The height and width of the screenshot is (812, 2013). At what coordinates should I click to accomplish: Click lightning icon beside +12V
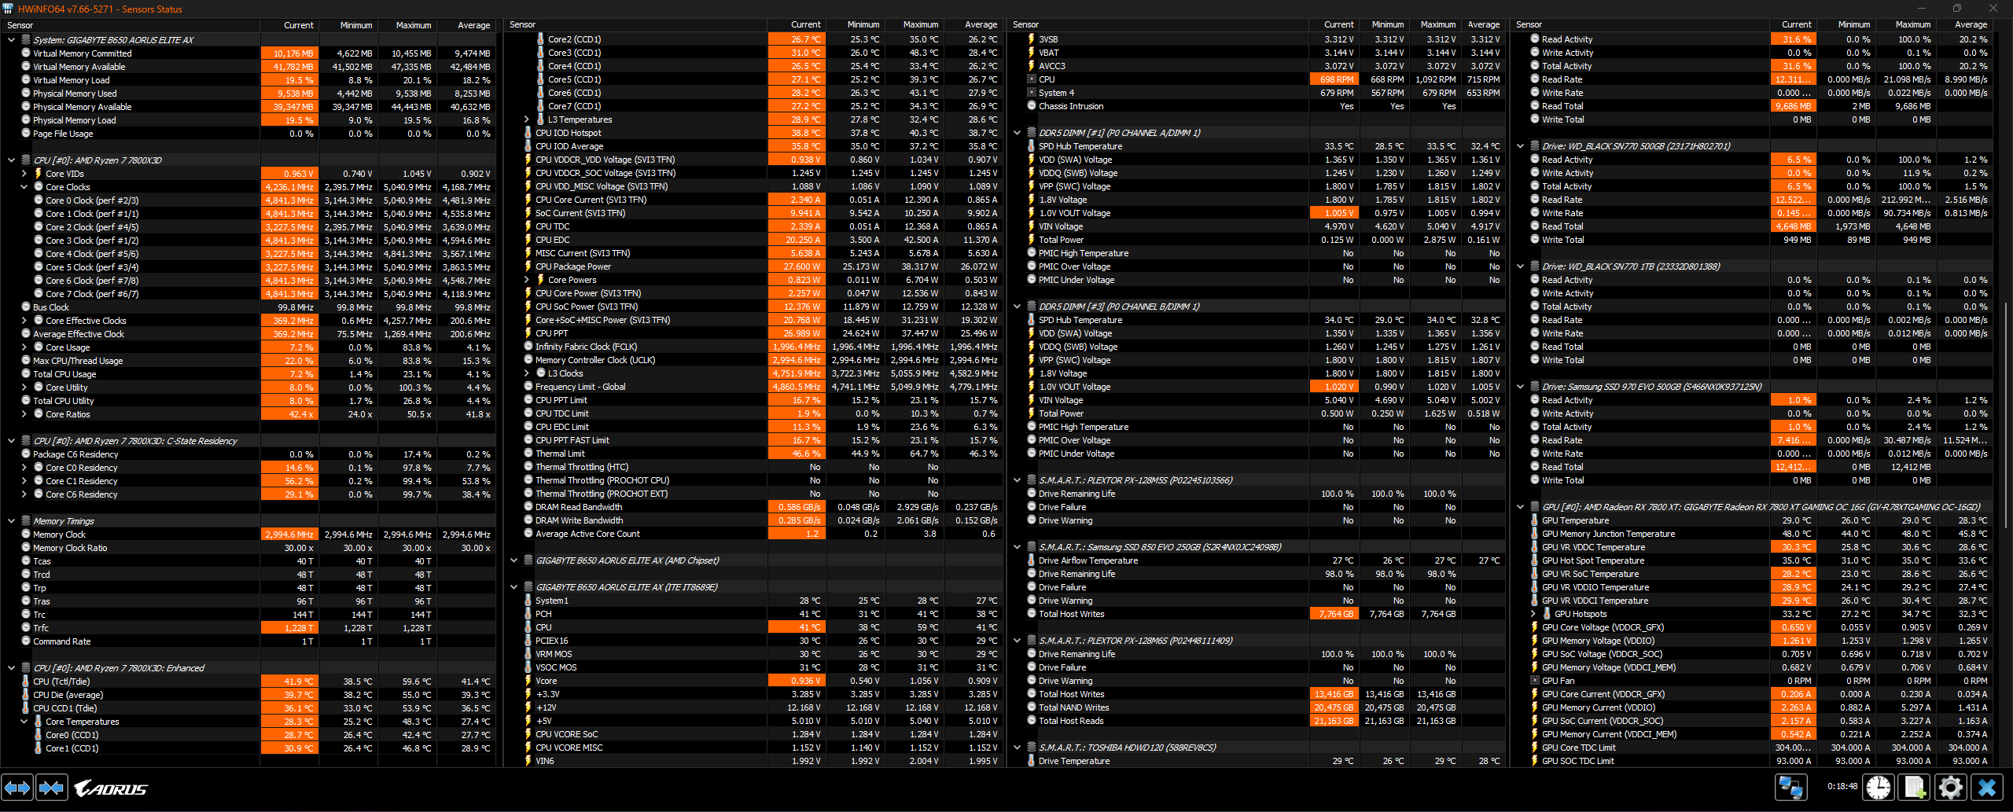(528, 707)
